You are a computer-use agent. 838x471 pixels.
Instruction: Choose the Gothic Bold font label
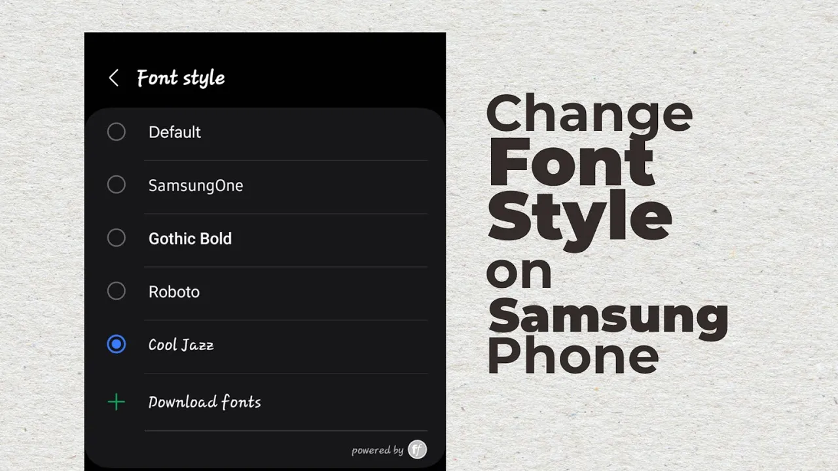tap(190, 239)
